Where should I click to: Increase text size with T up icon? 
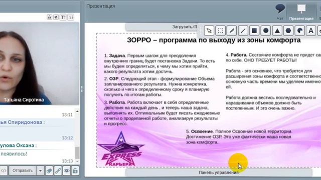coord(63,17)
